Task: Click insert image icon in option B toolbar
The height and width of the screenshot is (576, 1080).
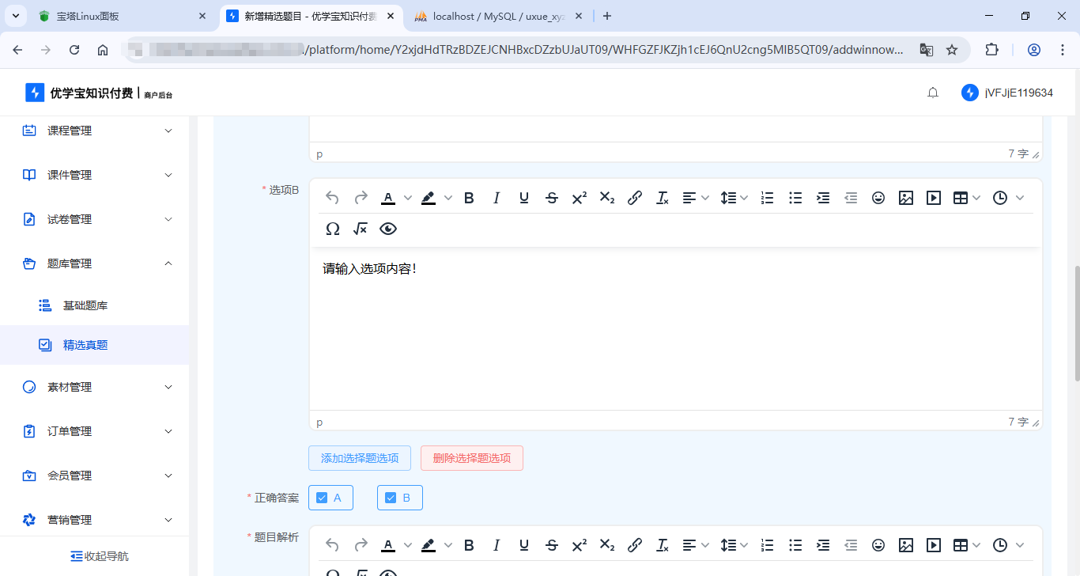Action: [x=906, y=198]
